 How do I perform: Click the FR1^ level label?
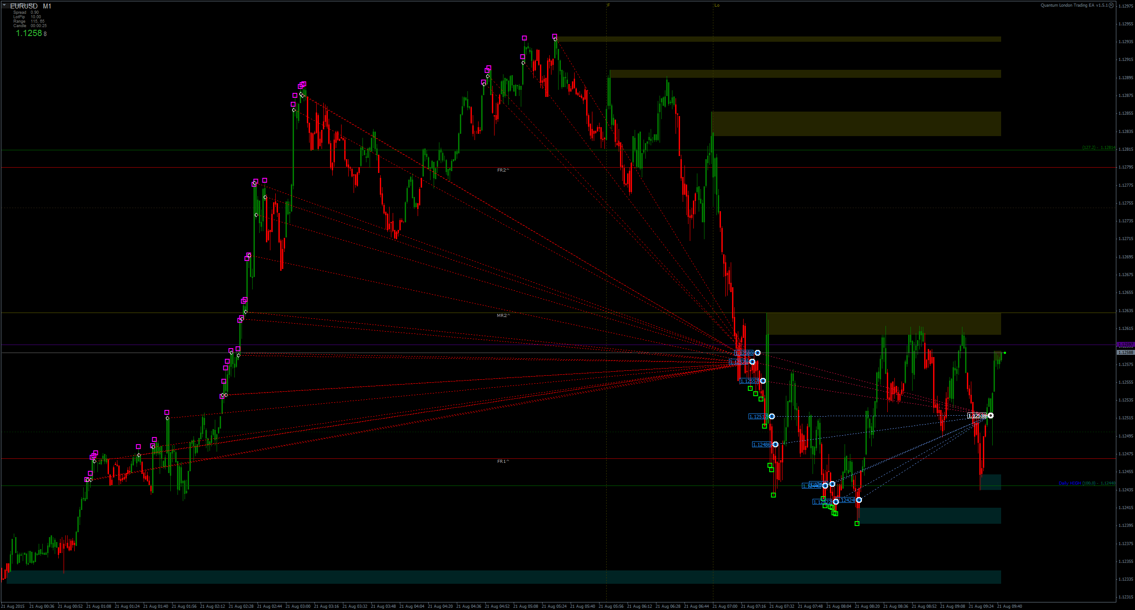[x=503, y=462]
